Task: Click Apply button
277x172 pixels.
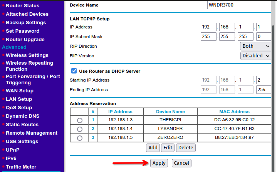Action: (x=159, y=163)
